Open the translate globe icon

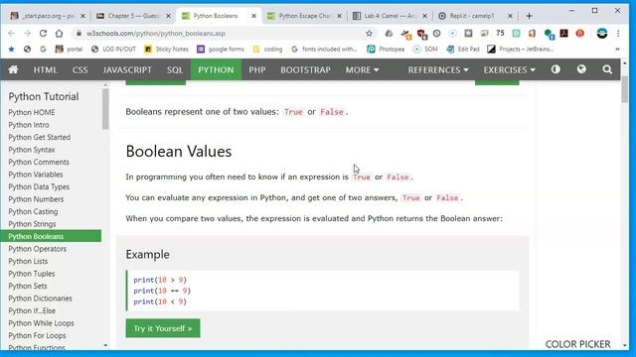tap(581, 69)
